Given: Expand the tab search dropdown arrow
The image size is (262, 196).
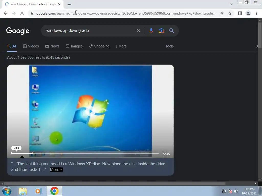Looking at the screenshot, I should pos(231,4).
